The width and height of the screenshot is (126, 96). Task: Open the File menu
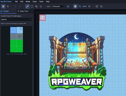click(16, 2)
